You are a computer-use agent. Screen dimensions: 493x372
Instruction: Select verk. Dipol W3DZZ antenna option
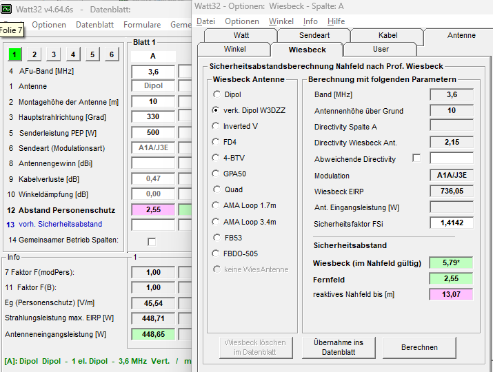216,110
